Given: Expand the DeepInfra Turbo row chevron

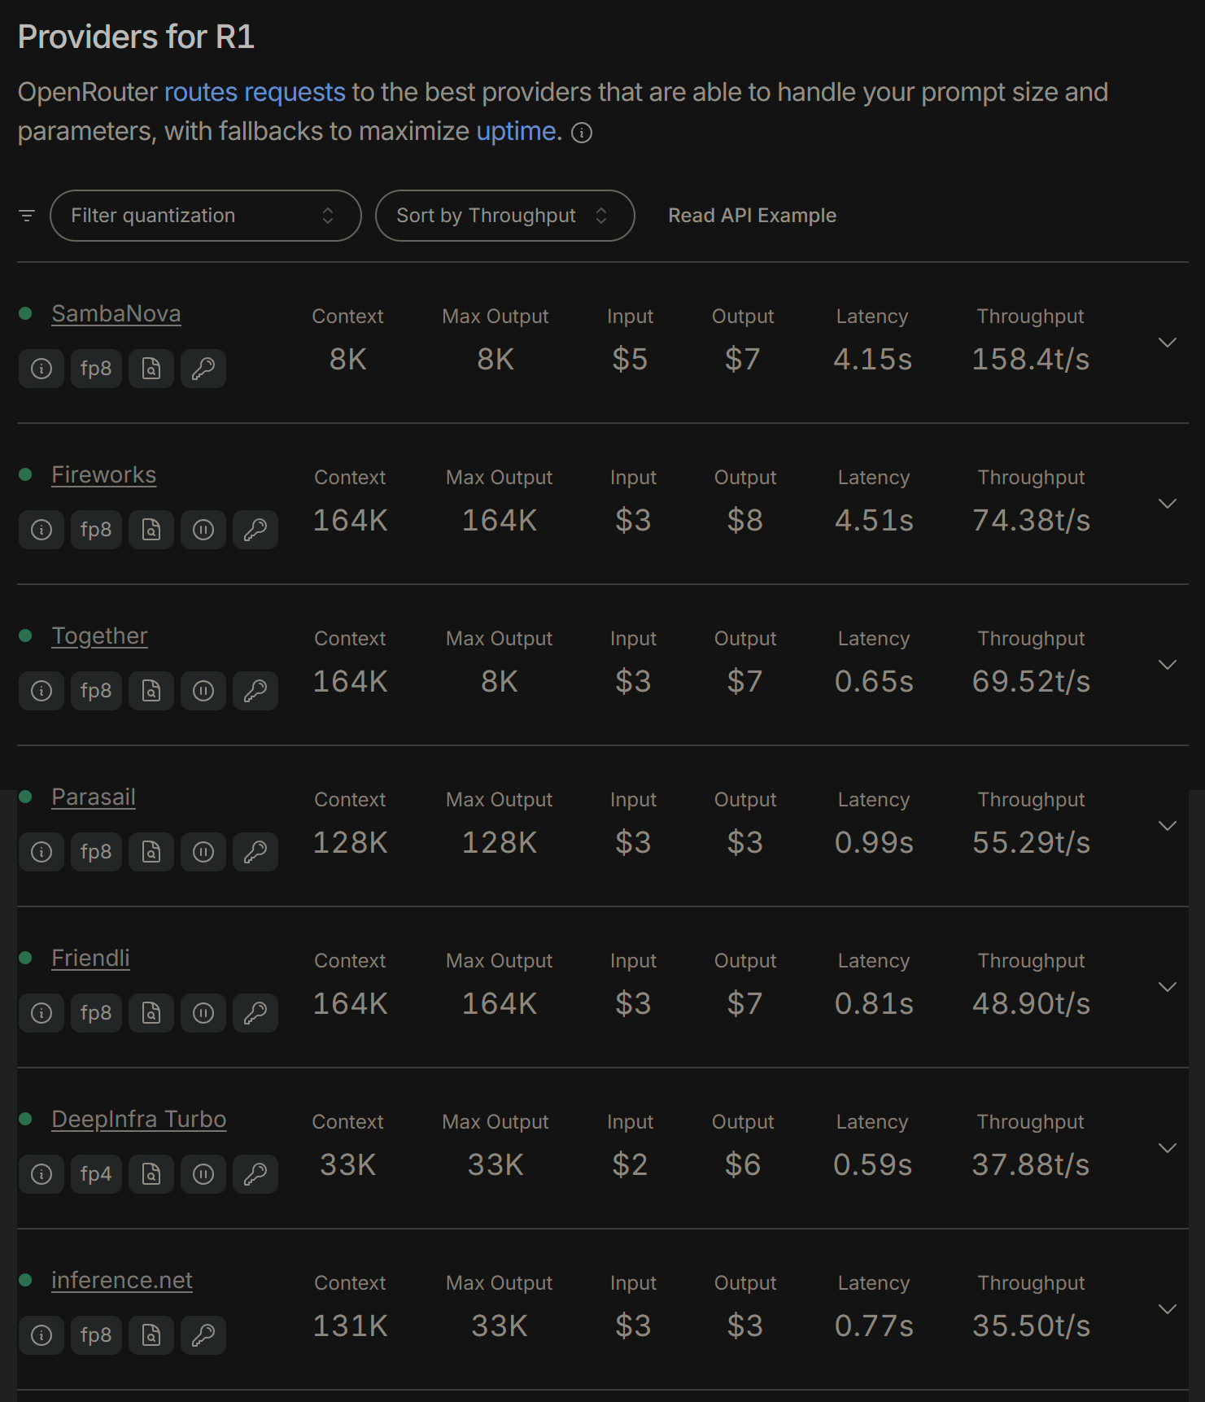Looking at the screenshot, I should click(x=1168, y=1148).
